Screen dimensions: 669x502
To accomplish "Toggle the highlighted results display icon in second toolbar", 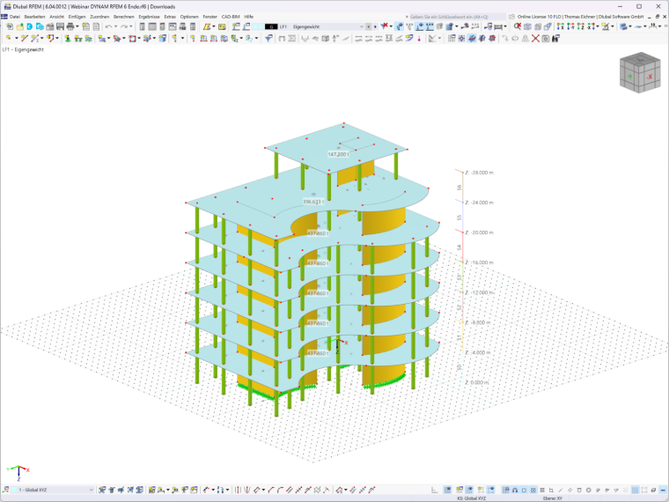I will click(472, 39).
